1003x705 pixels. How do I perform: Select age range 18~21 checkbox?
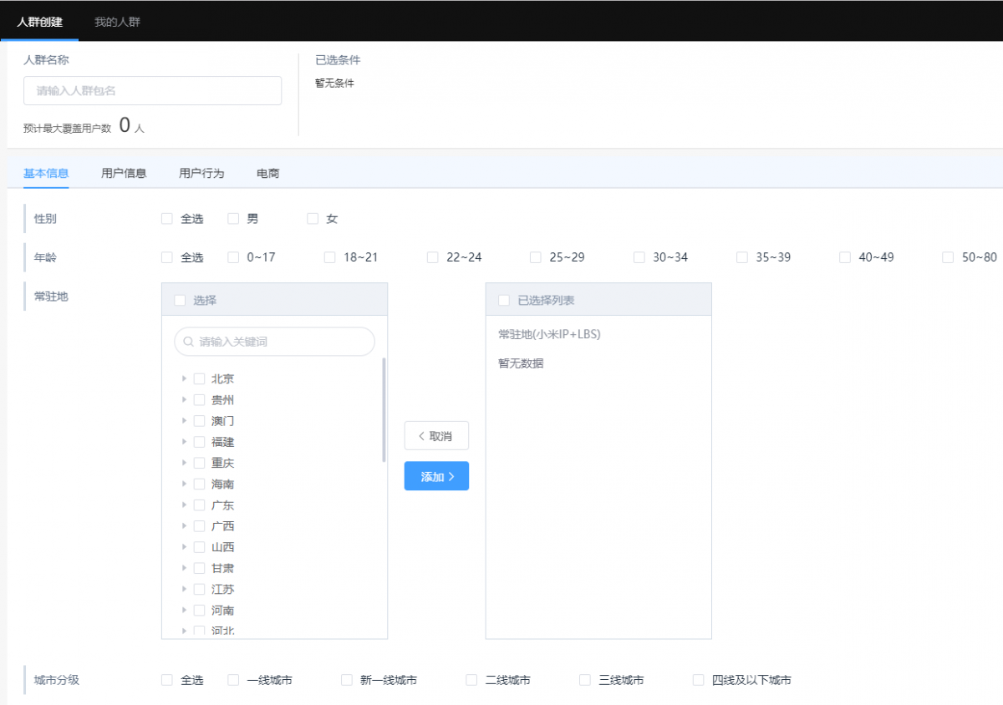330,257
